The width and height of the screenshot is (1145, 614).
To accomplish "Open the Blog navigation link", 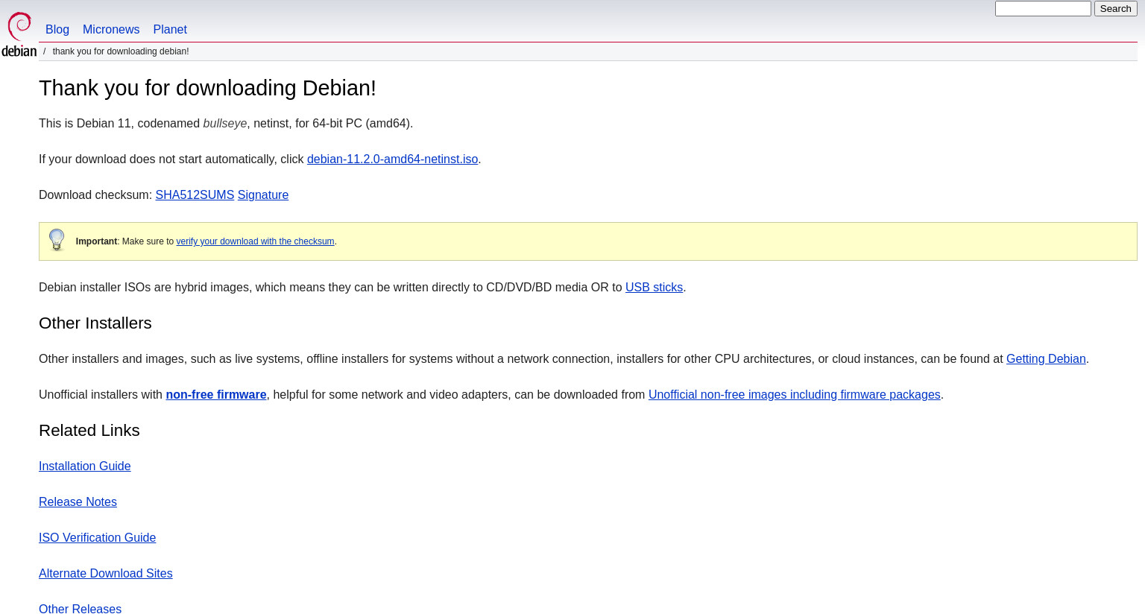I will (57, 29).
